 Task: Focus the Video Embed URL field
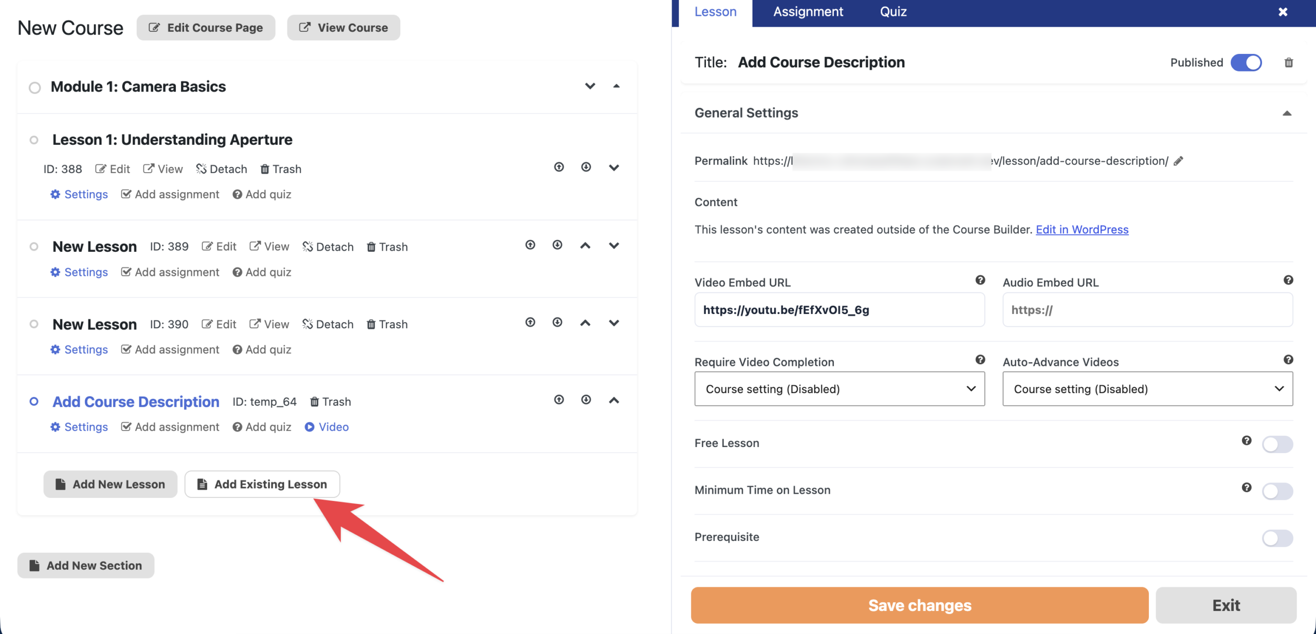839,310
